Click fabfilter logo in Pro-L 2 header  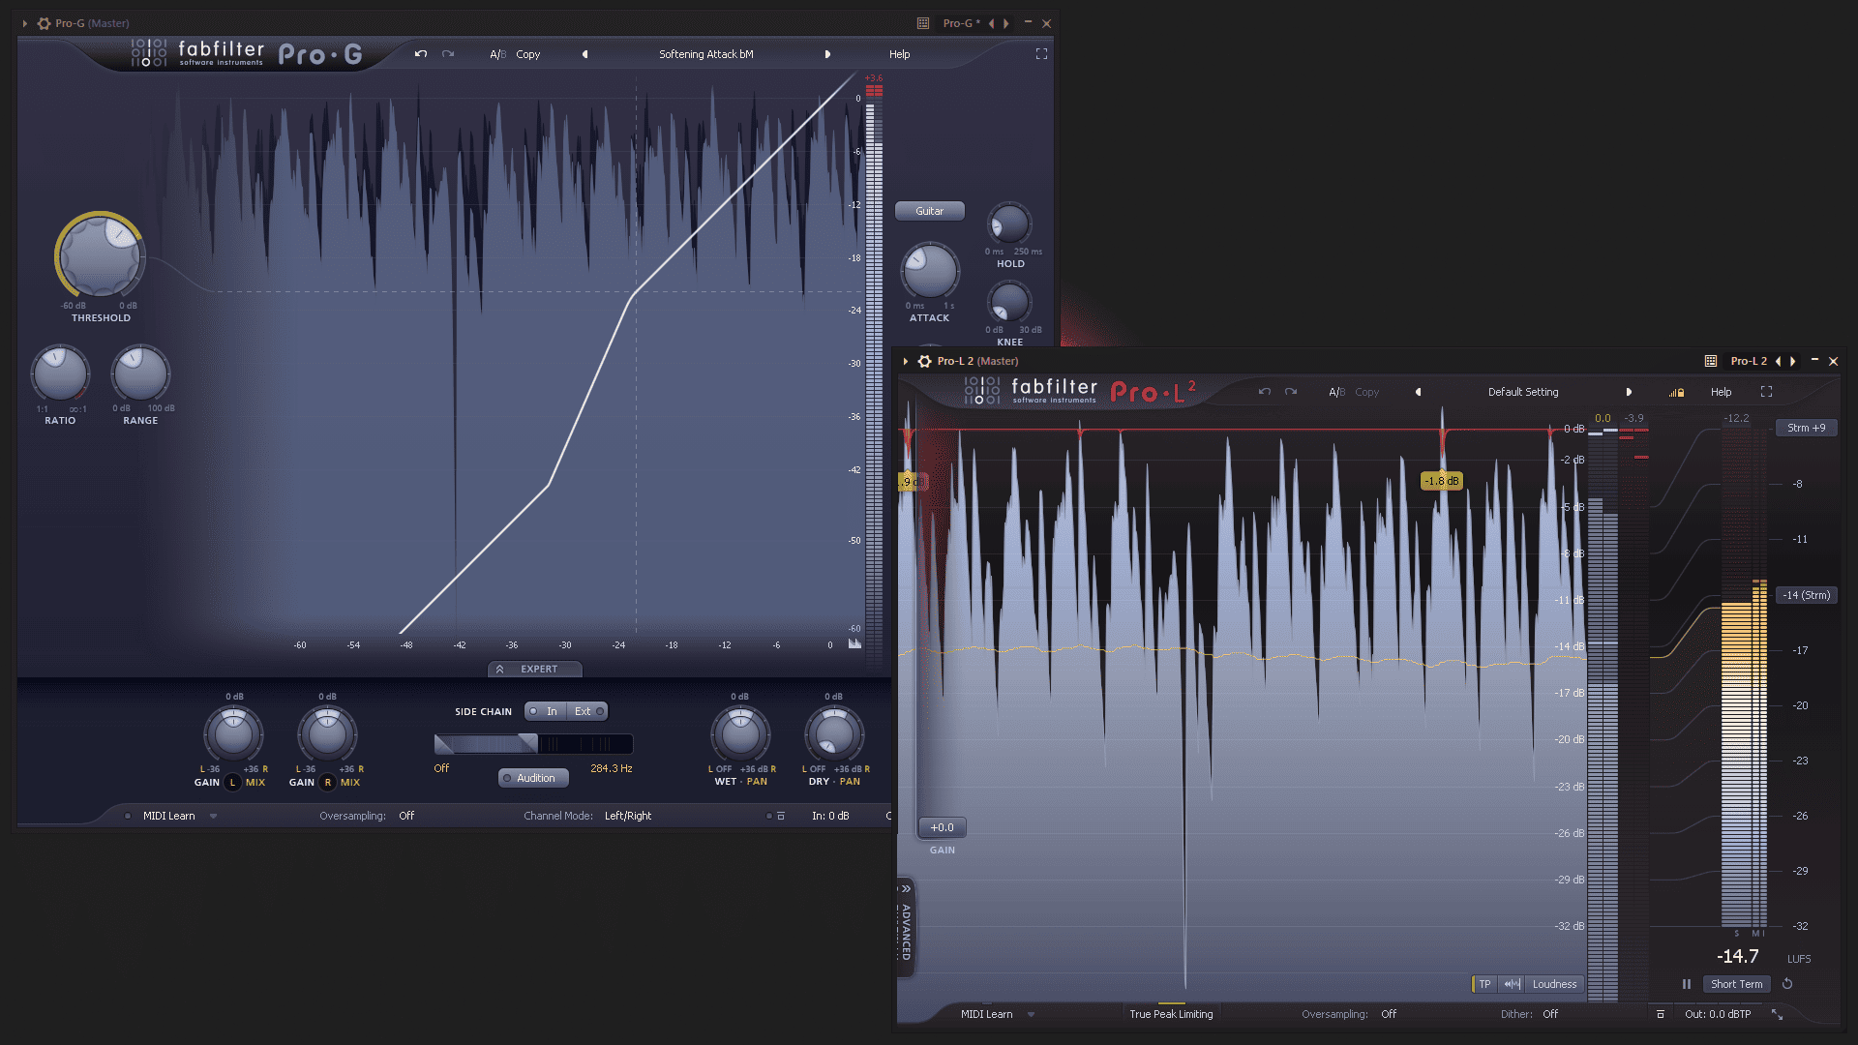[x=1031, y=390]
